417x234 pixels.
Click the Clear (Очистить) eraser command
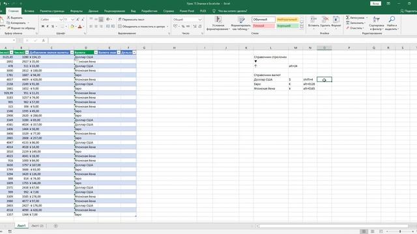click(x=354, y=28)
